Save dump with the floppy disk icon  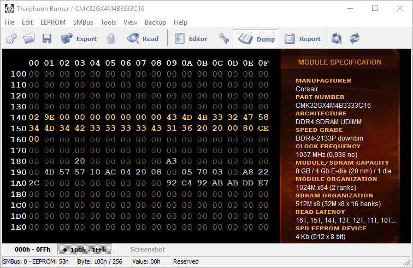tap(47, 39)
